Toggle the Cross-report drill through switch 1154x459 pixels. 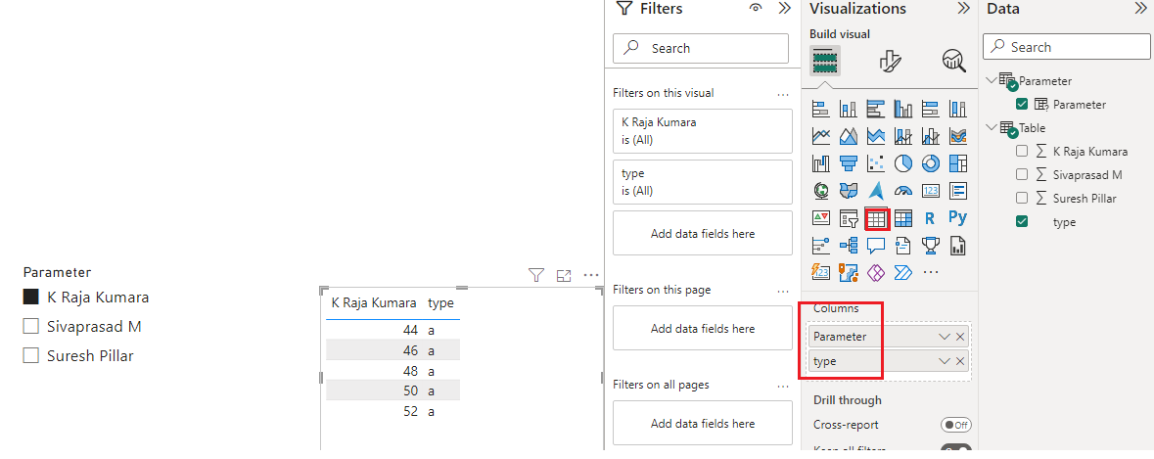pyautogui.click(x=956, y=425)
